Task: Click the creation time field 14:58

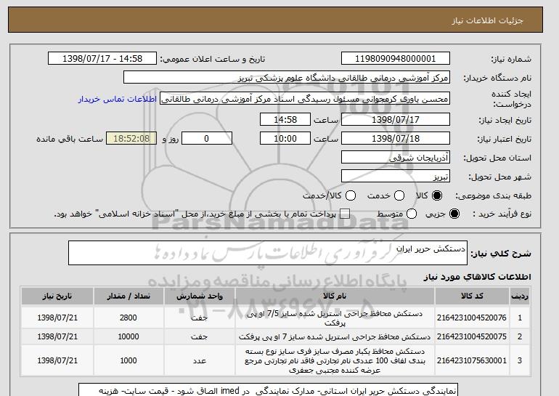Action: click(285, 119)
